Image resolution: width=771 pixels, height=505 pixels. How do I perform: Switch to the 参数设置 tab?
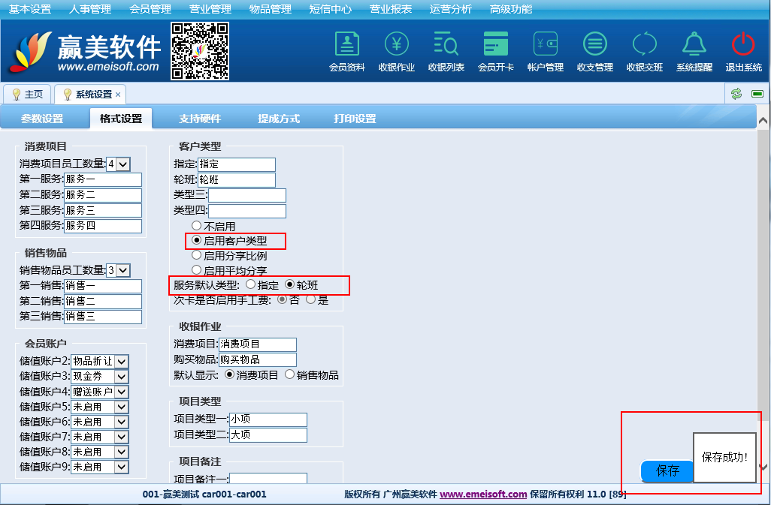point(42,119)
